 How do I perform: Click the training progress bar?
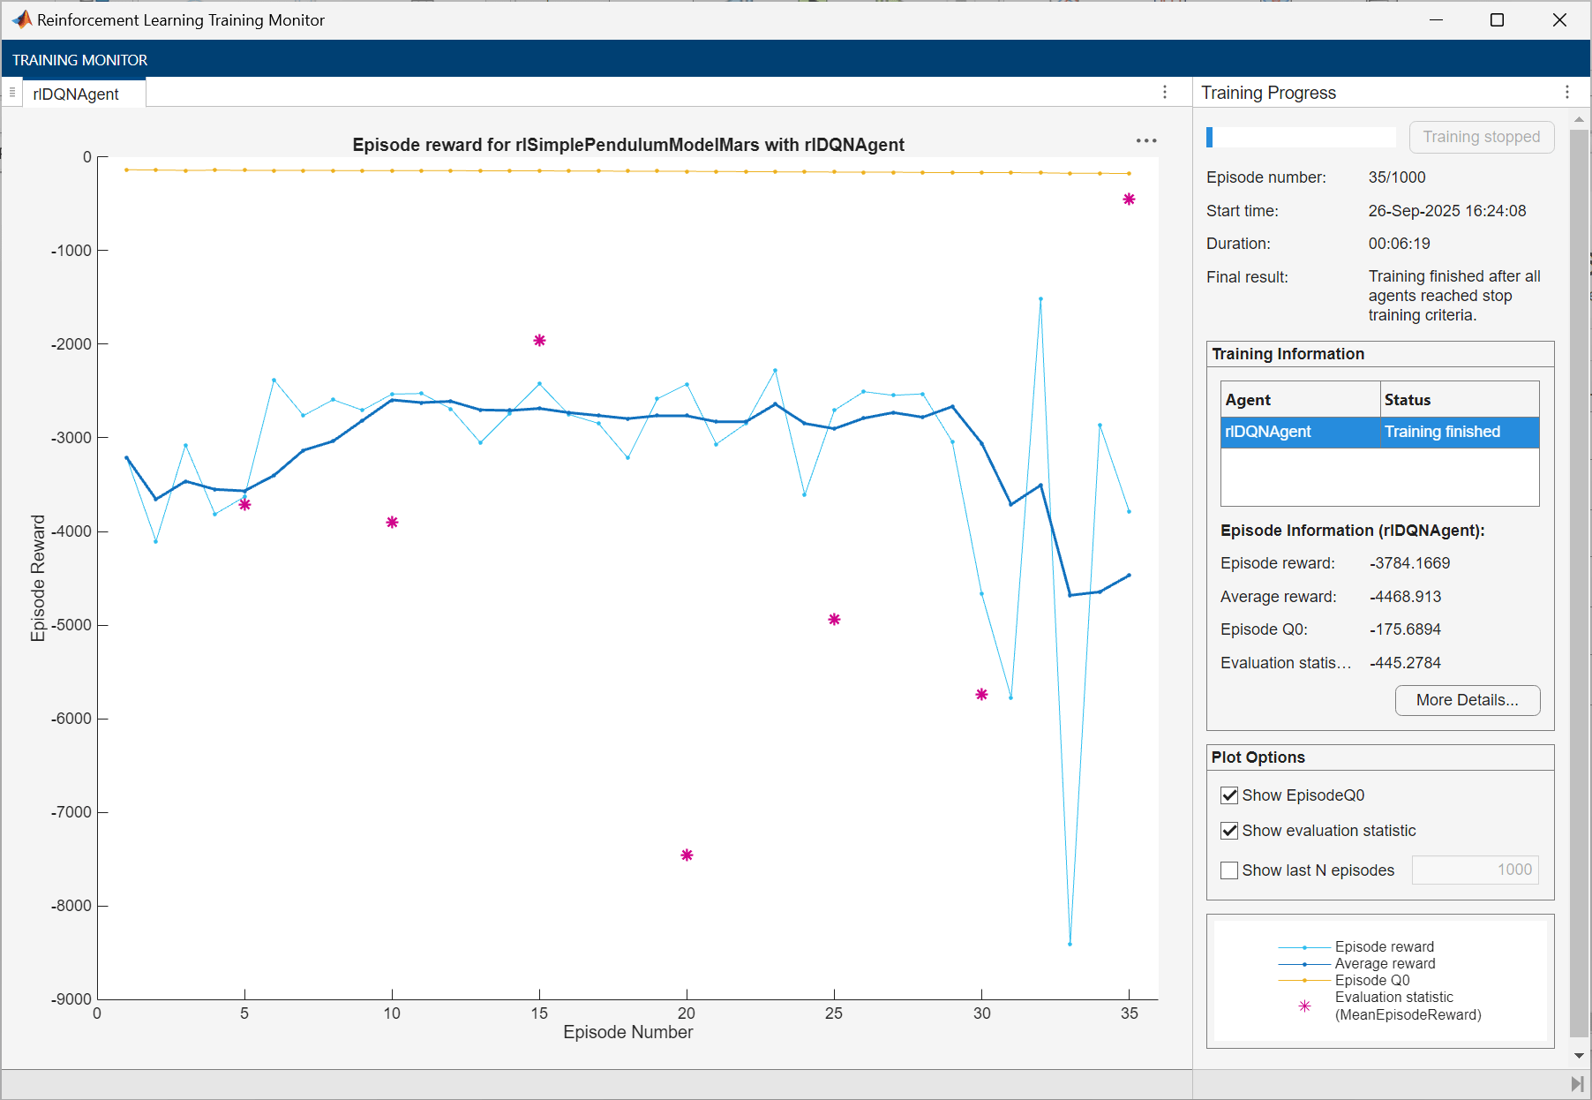coord(1301,137)
